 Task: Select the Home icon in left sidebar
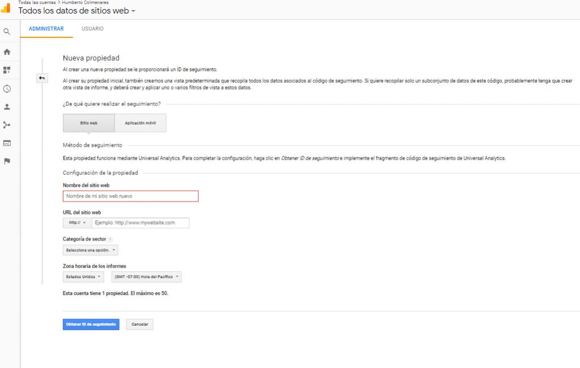7,50
